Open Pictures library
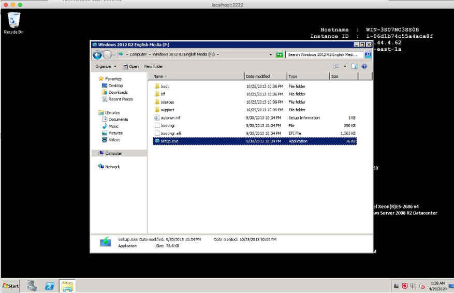Viewport: 454px width, 293px height. (112, 133)
